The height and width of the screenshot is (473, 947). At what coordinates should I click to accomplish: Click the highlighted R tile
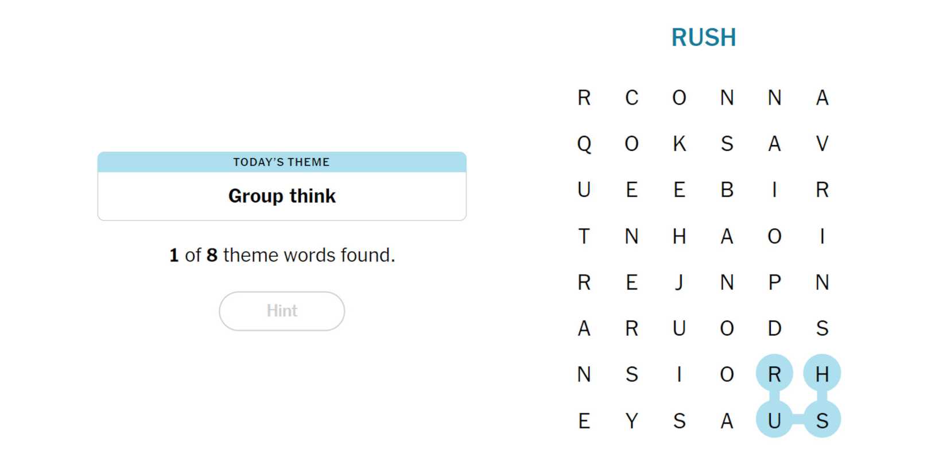(x=774, y=374)
